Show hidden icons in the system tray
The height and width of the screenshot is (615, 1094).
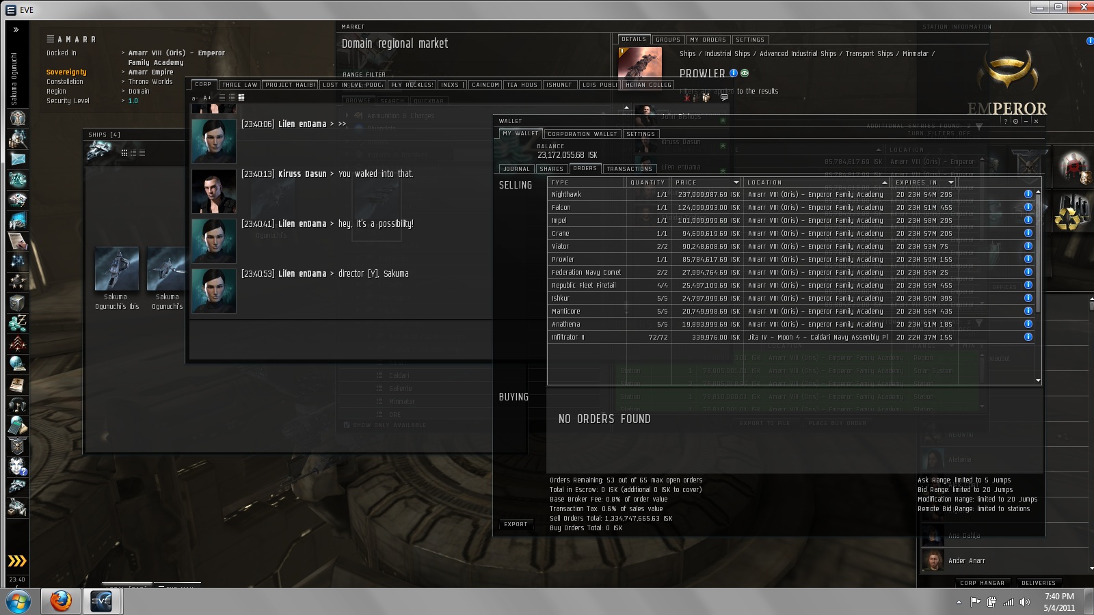coord(959,602)
